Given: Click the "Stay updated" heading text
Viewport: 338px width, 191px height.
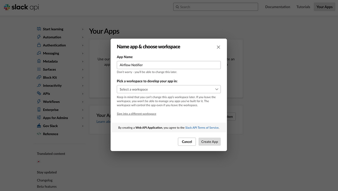Looking at the screenshot, I should [47, 172].
